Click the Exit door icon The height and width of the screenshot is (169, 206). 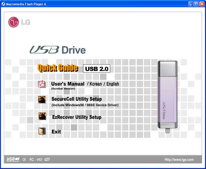[x=42, y=131]
